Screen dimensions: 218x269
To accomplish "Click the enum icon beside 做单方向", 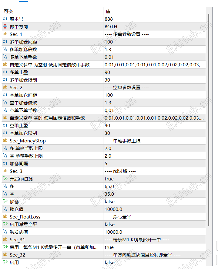I will pos(5,26).
